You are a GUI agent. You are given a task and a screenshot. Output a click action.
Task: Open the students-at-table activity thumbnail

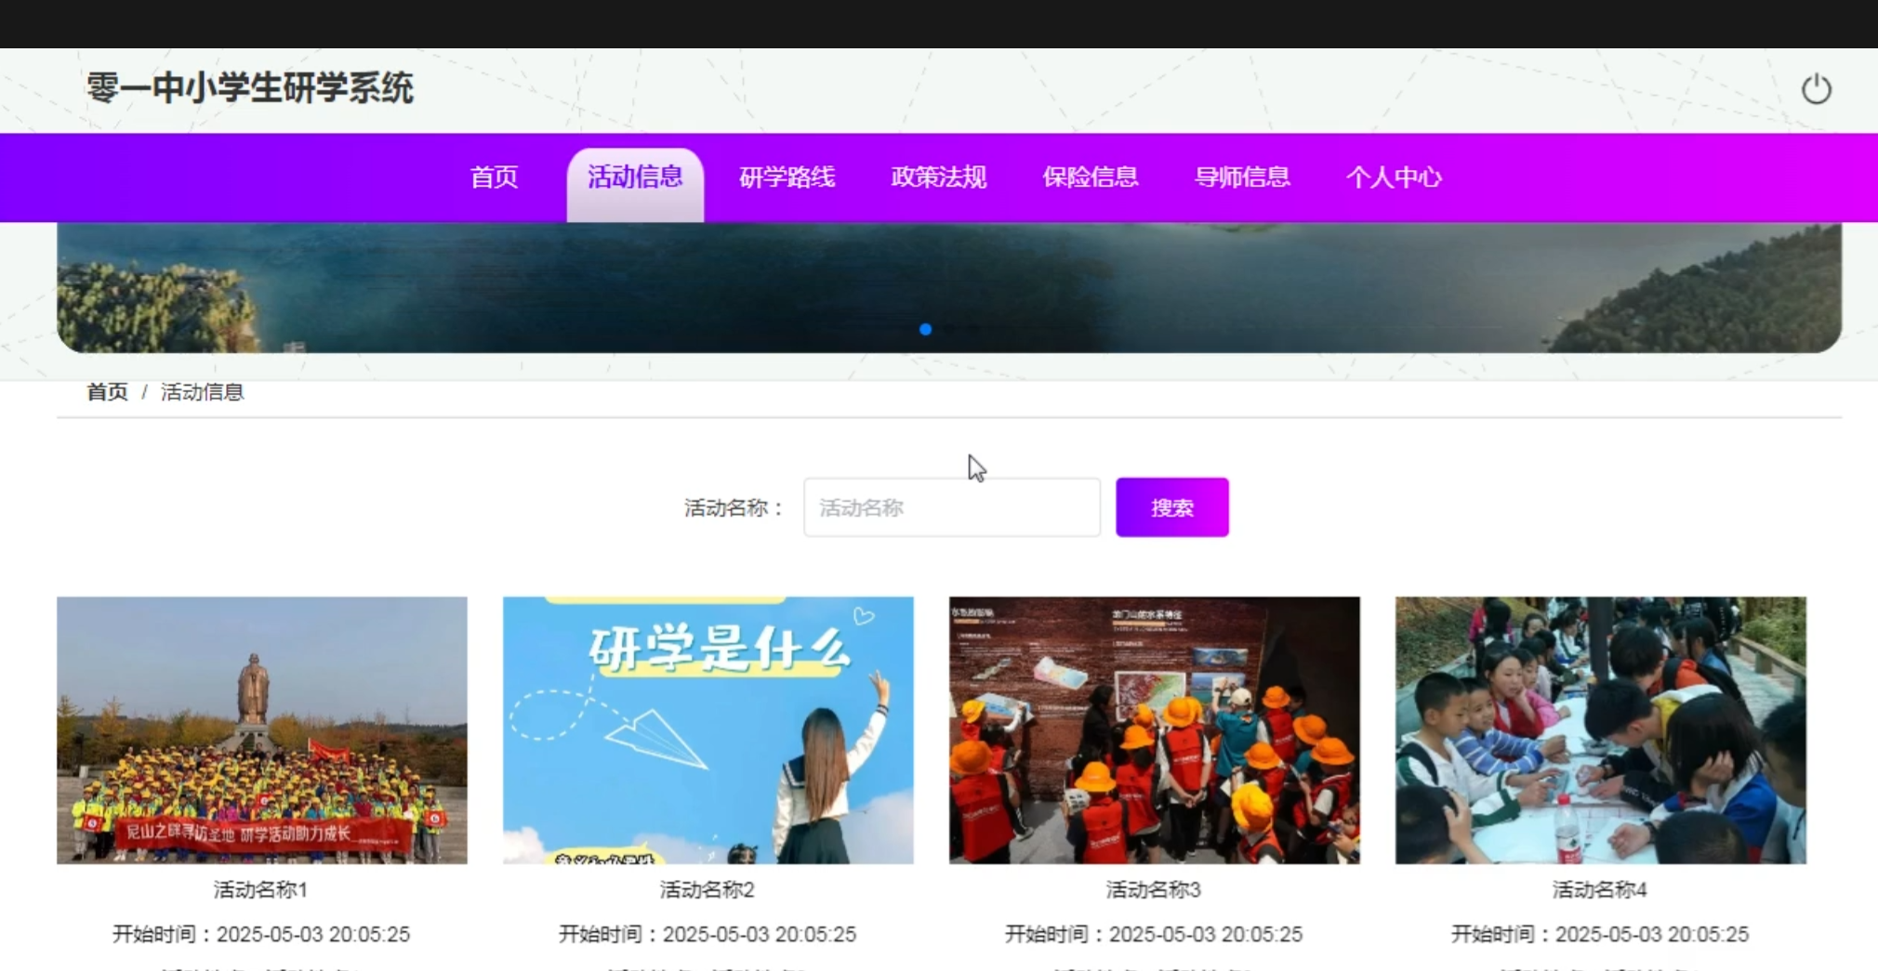(x=1600, y=729)
